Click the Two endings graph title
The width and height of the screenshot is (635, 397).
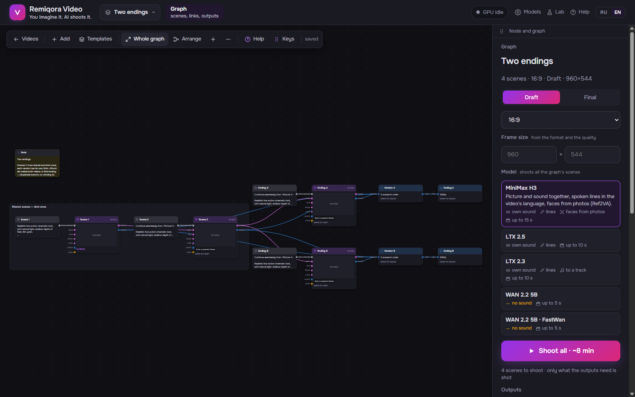point(527,61)
